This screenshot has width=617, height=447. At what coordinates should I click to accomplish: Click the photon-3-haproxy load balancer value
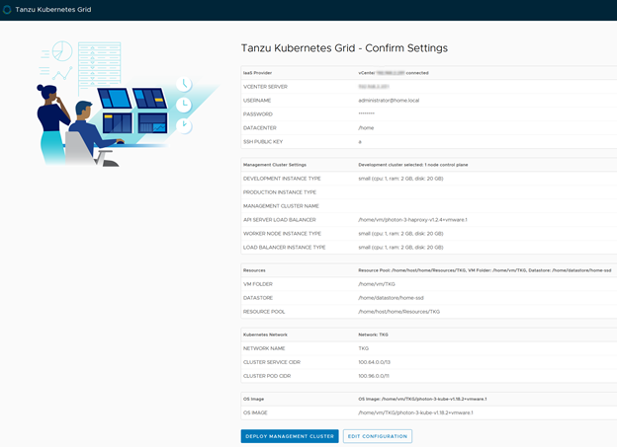(412, 220)
